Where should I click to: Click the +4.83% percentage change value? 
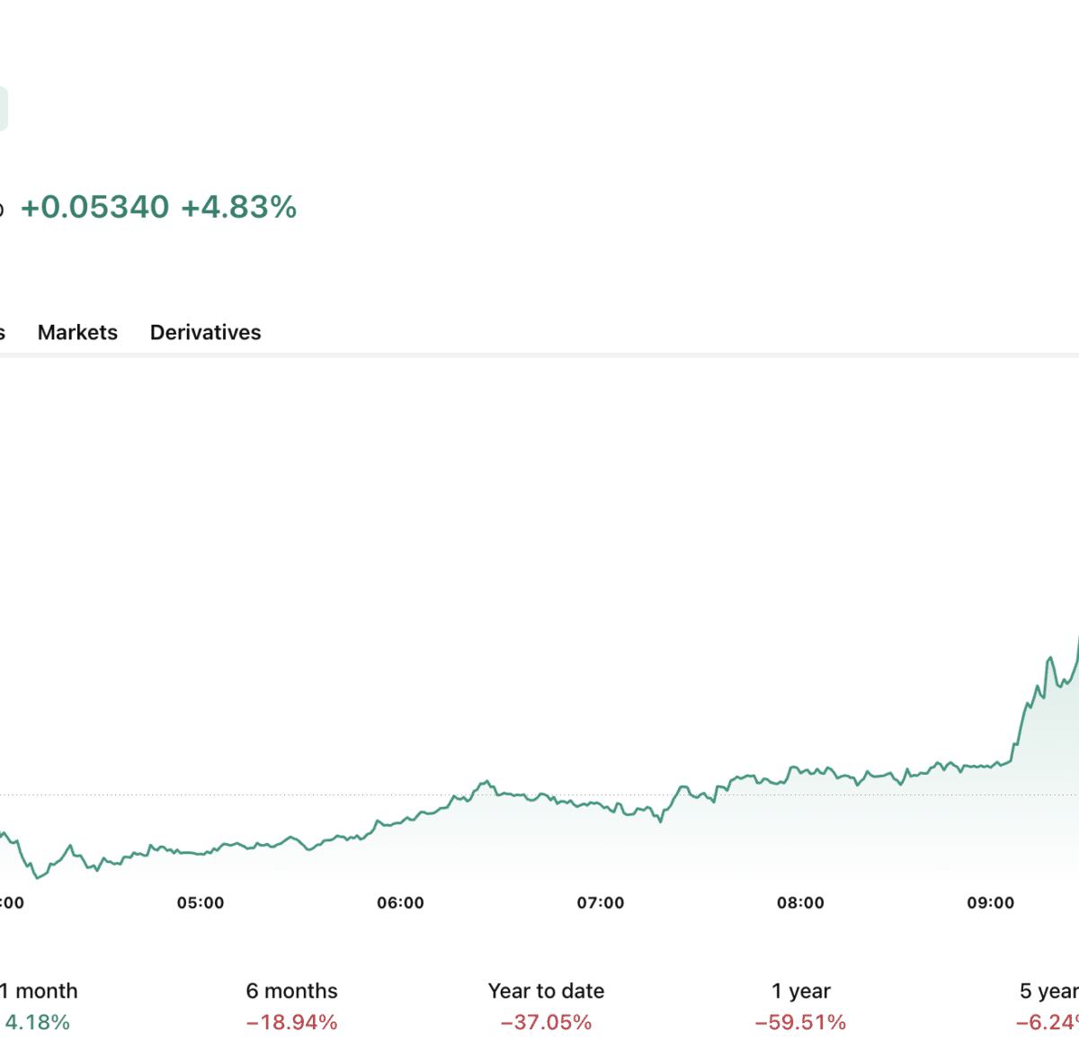(239, 207)
